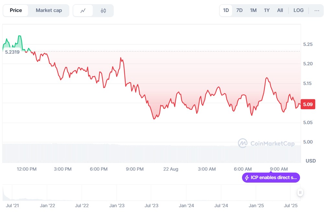Select the 1M time range
The width and height of the screenshot is (324, 212).
(x=253, y=10)
